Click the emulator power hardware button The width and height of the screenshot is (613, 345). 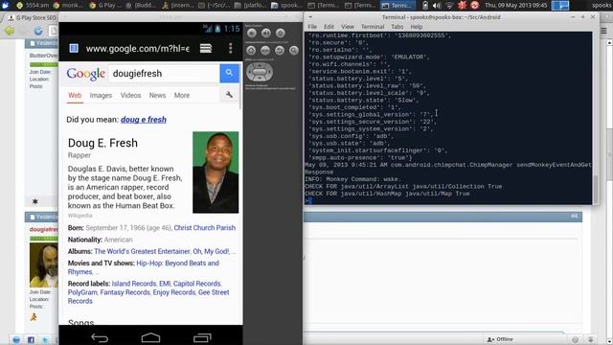tap(281, 34)
